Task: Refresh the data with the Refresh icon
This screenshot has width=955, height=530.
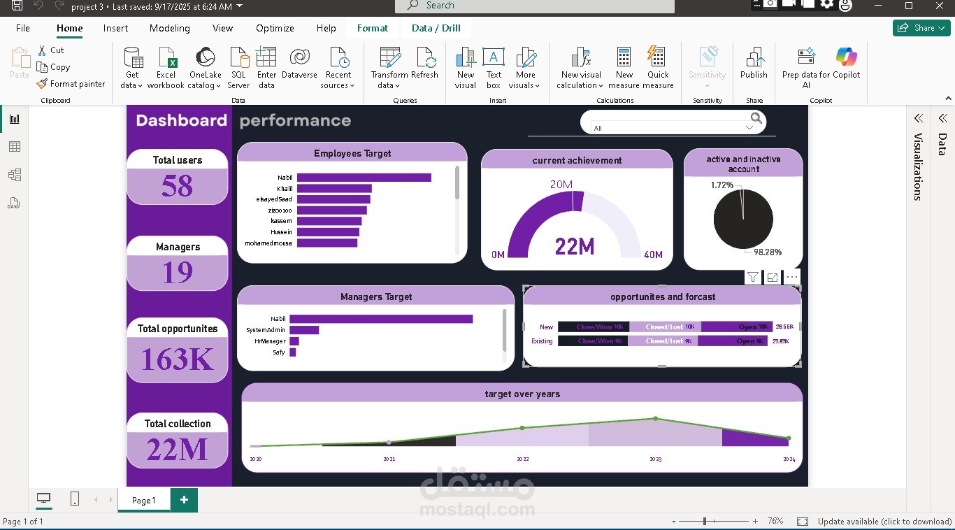Action: click(x=424, y=58)
